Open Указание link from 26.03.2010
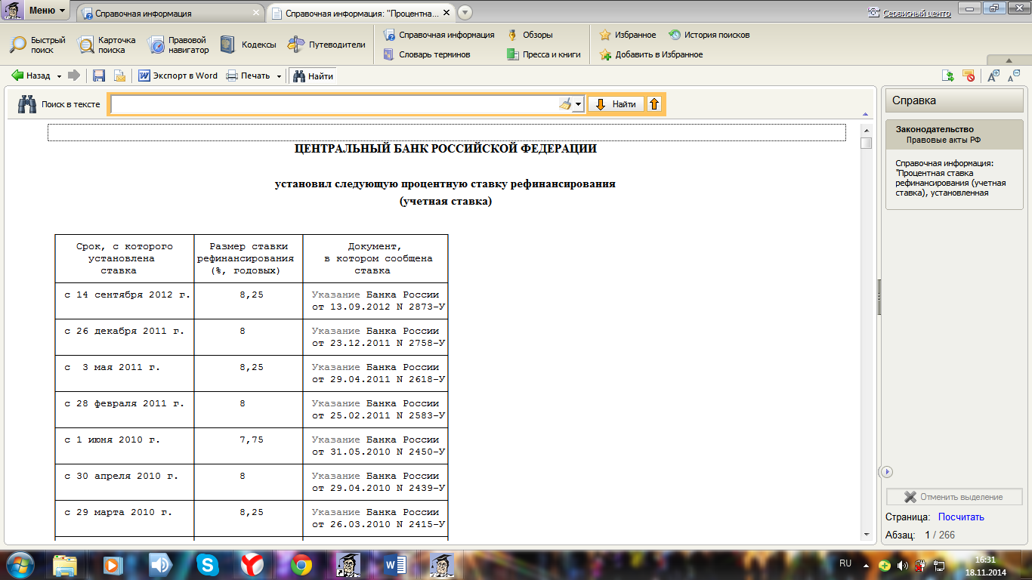Viewport: 1032px width, 580px height. (335, 512)
